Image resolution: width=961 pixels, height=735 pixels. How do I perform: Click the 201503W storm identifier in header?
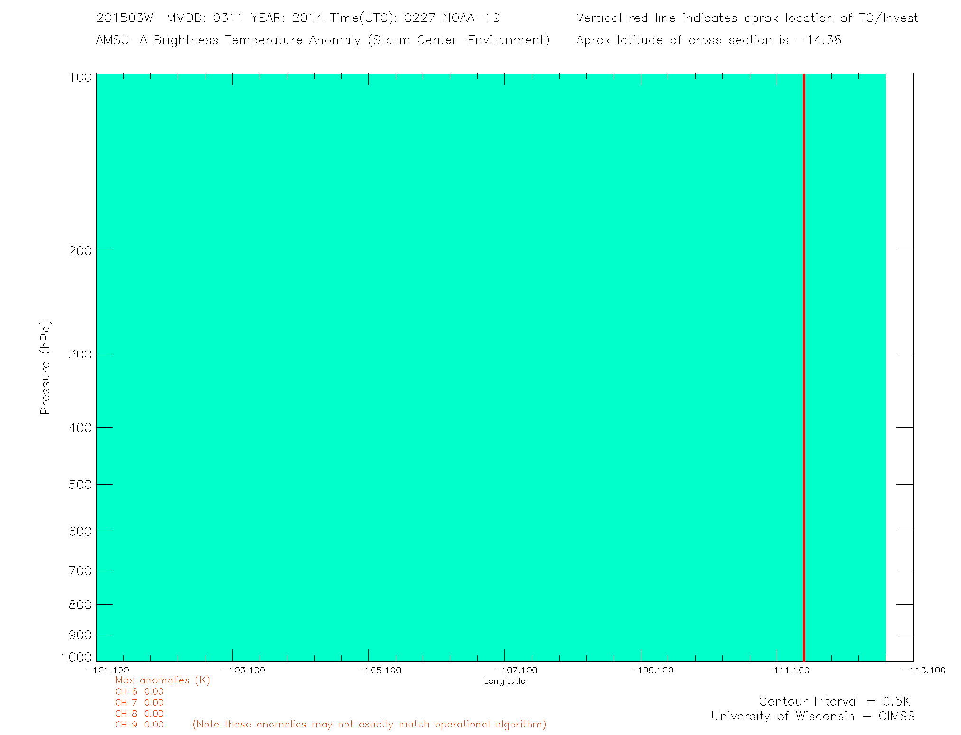coord(124,18)
